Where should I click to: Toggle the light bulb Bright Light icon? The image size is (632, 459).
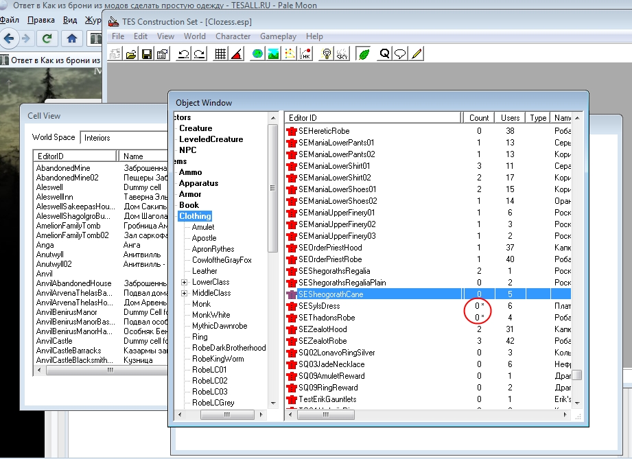pos(327,54)
